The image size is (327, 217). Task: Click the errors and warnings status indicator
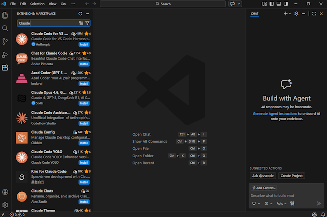click(17, 214)
